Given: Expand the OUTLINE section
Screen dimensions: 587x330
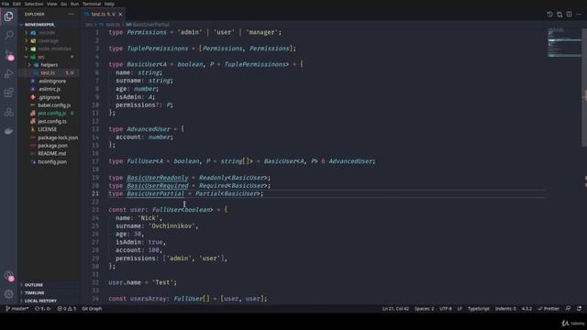Looking at the screenshot, I should [x=34, y=285].
